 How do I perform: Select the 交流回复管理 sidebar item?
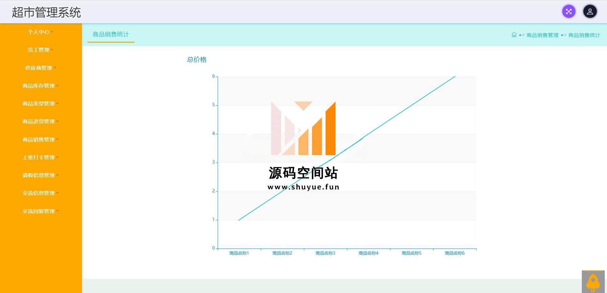tap(40, 211)
